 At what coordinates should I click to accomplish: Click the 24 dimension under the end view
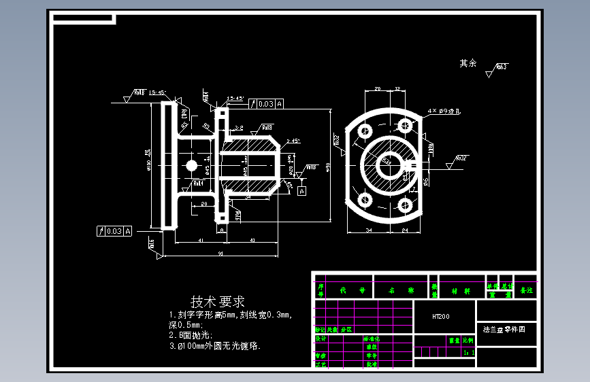[405, 230]
